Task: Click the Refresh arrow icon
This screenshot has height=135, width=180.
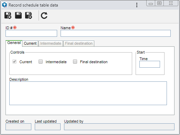Action: [x=44, y=15]
